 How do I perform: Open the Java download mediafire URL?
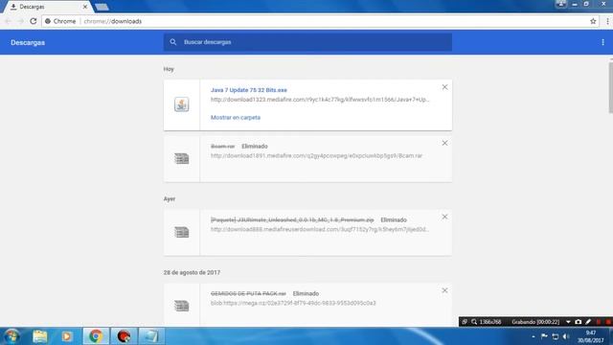(320, 100)
